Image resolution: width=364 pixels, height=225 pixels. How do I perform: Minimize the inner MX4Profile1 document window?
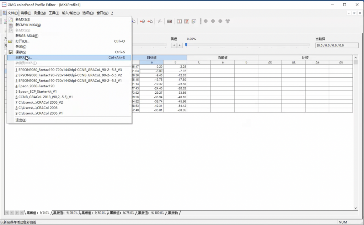[x=348, y=13]
